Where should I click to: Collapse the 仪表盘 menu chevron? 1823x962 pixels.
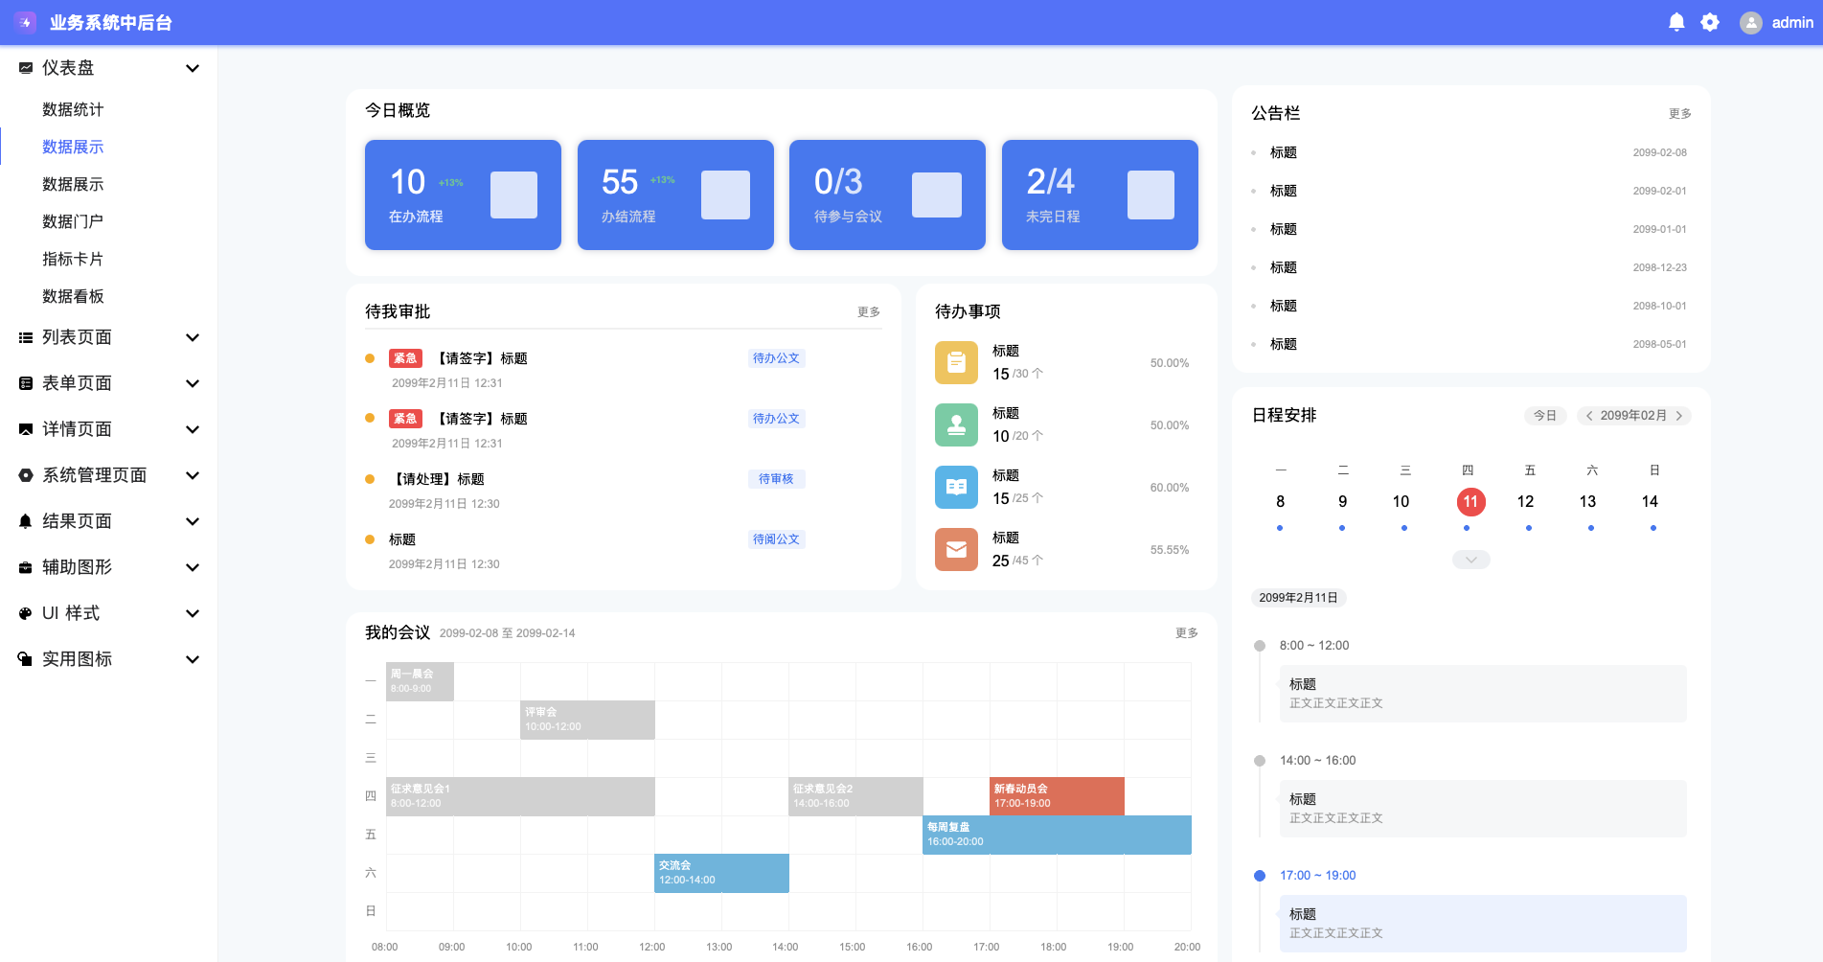click(193, 68)
